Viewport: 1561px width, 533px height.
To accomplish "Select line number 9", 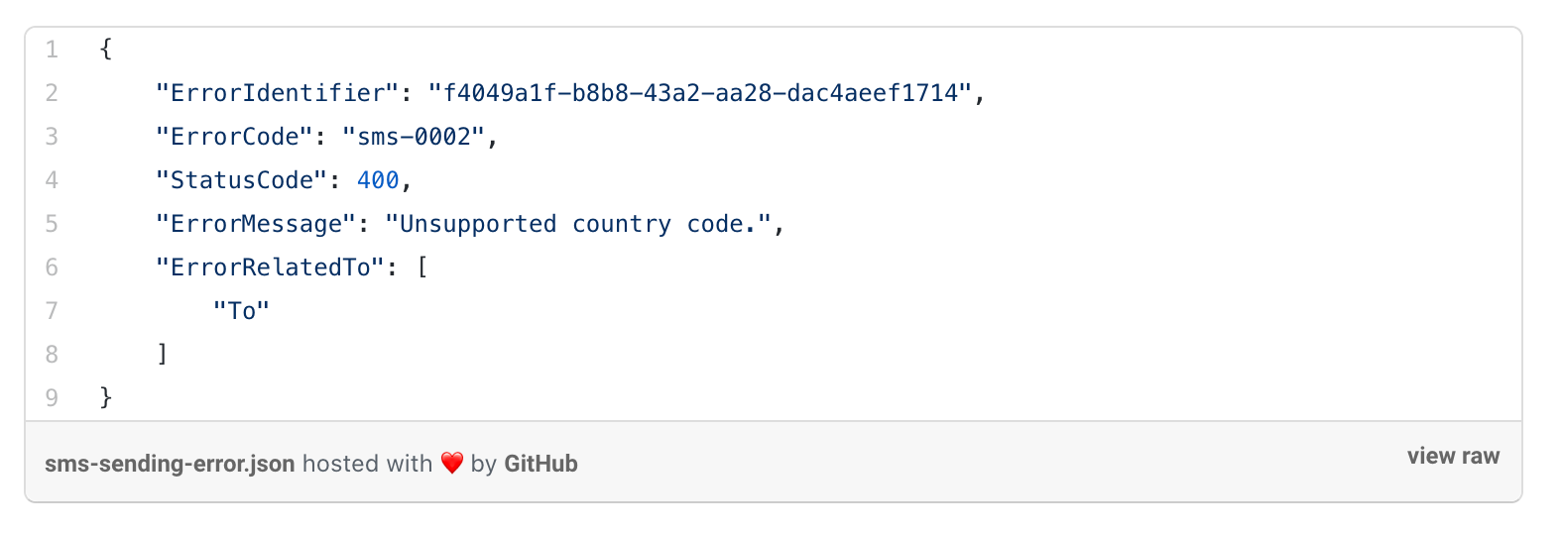I will pyautogui.click(x=52, y=398).
